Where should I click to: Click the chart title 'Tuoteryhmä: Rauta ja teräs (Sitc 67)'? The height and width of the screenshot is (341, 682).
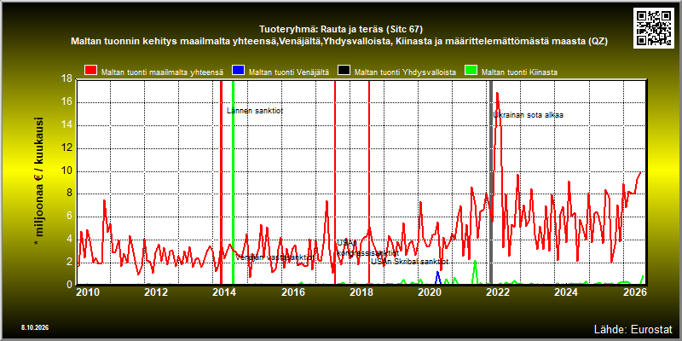click(x=341, y=30)
